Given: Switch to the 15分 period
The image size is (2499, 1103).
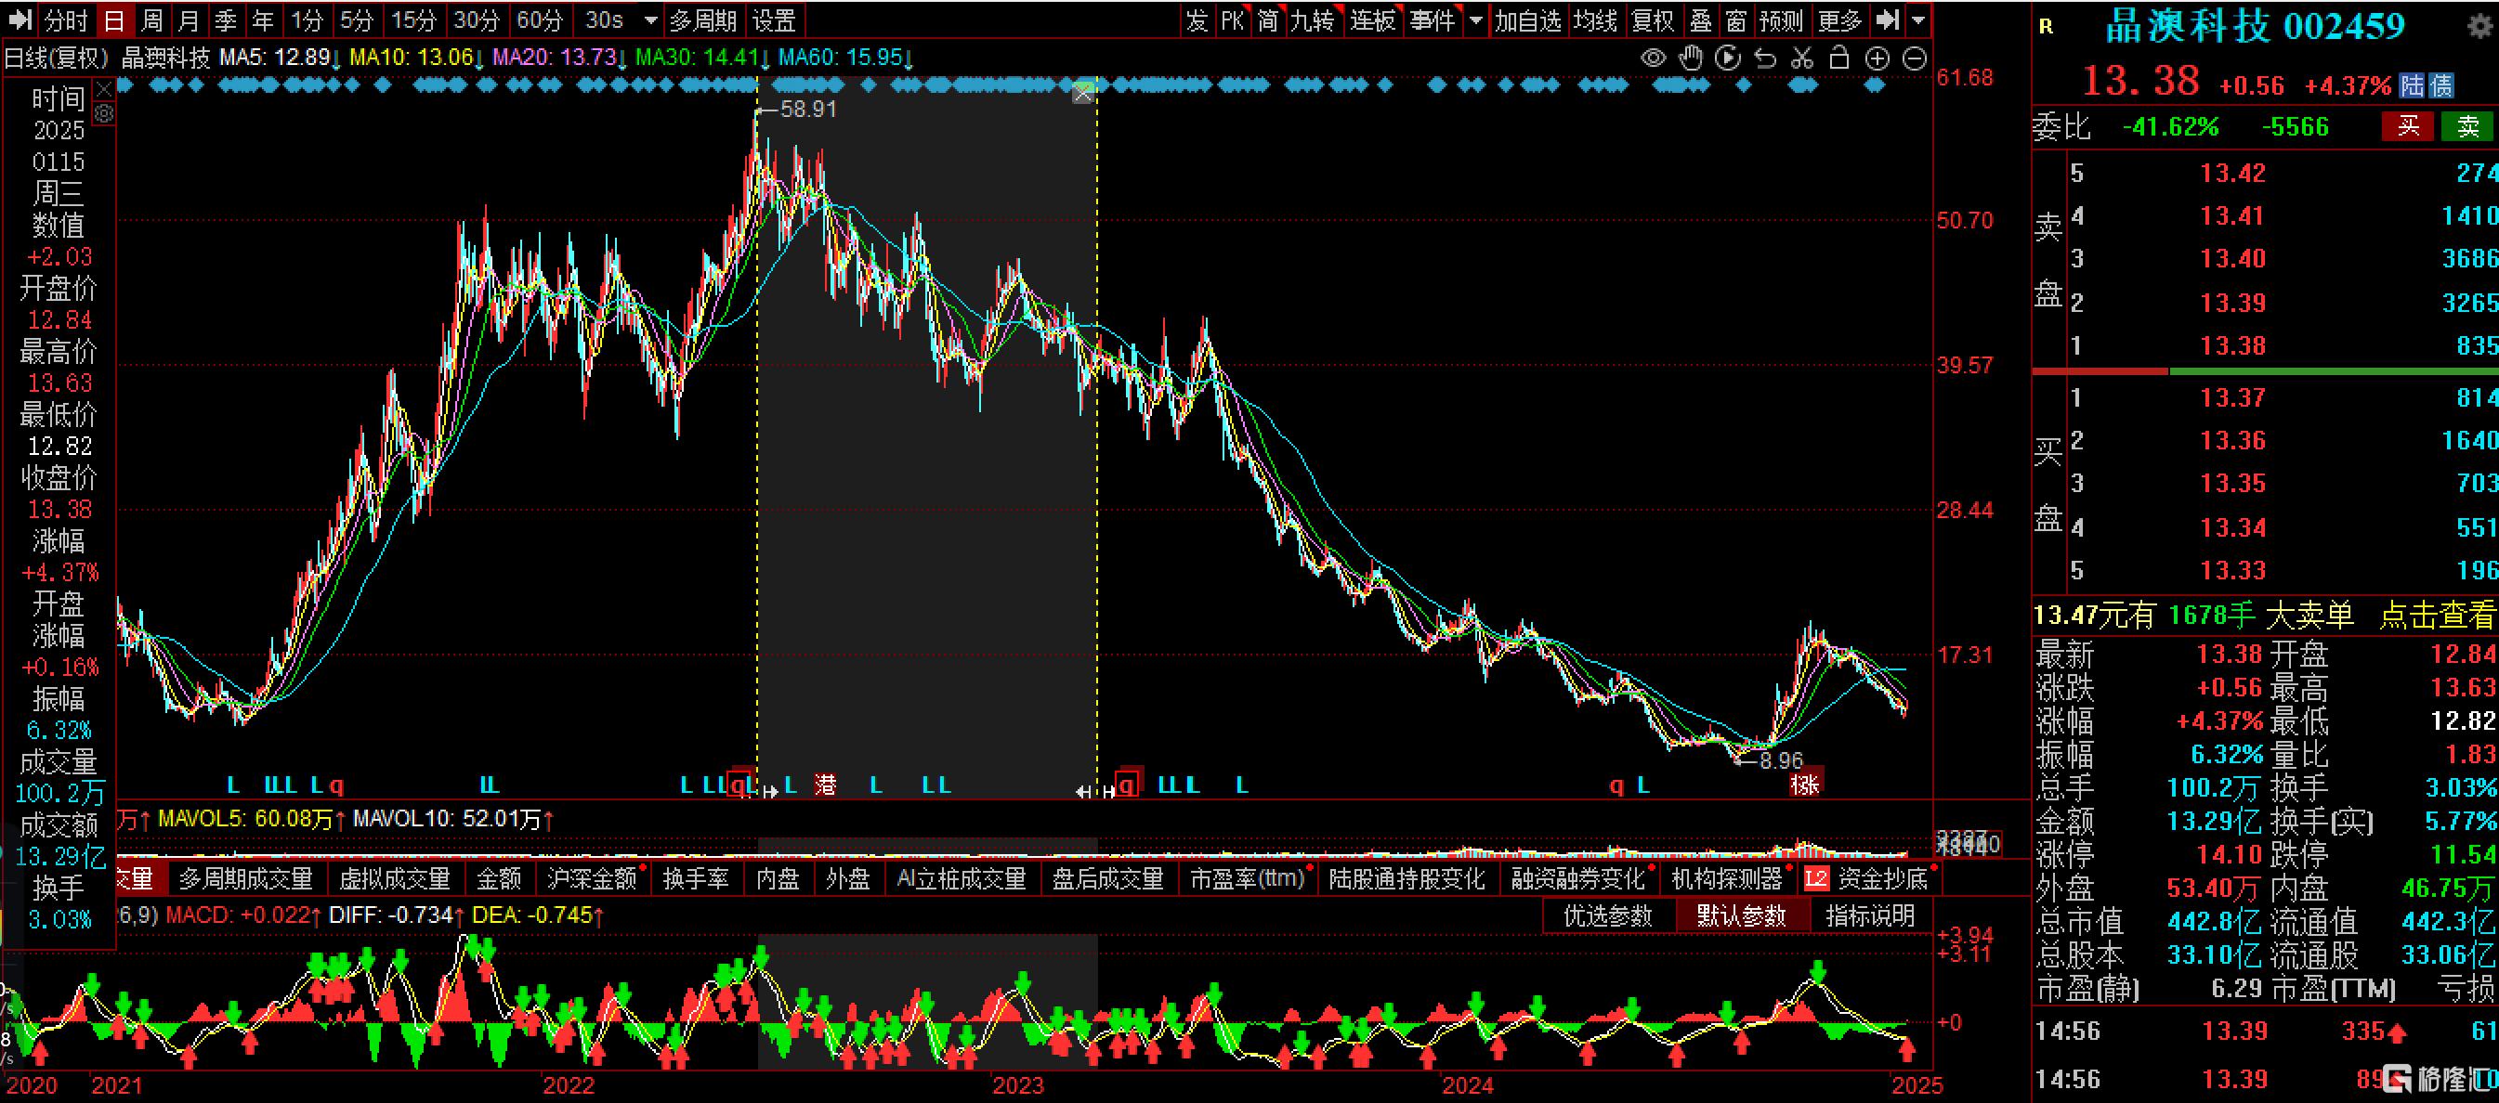Looking at the screenshot, I should [414, 20].
